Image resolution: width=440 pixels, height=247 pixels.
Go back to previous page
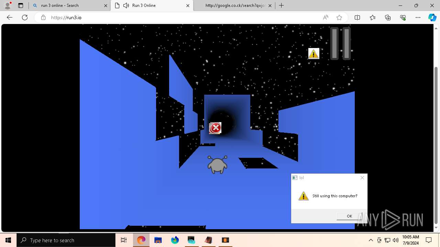(10, 17)
